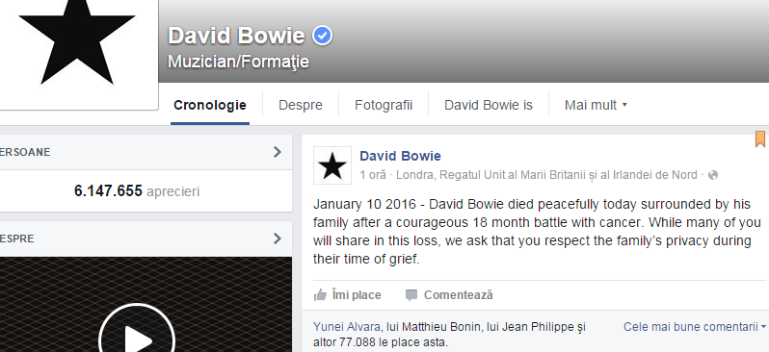This screenshot has width=769, height=352.
Task: Click the blue verified badge icon
Action: tap(322, 36)
